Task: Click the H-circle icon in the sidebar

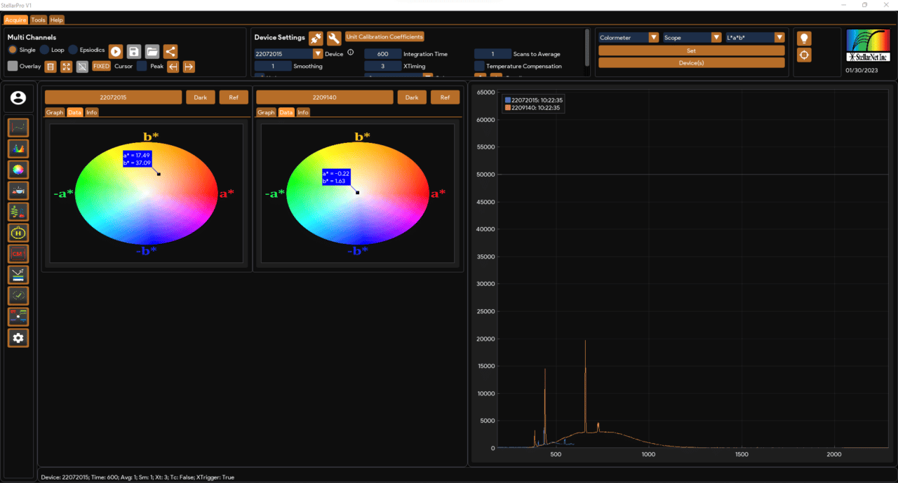Action: click(x=18, y=232)
